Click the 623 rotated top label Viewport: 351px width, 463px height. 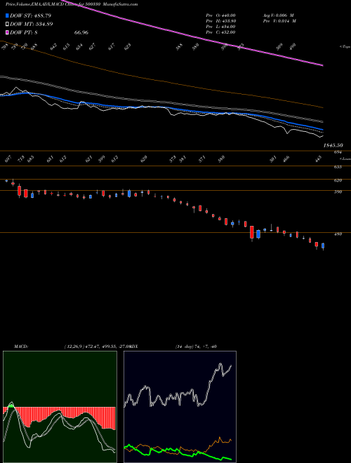click(127, 47)
